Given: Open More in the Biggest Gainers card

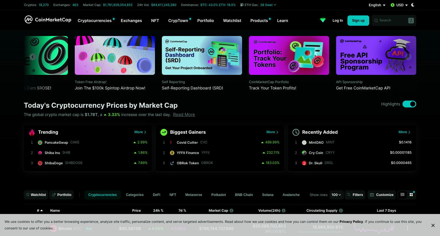Looking at the screenshot, I should point(272,132).
